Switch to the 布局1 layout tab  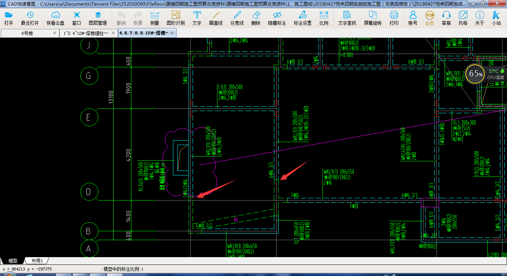tap(37, 261)
